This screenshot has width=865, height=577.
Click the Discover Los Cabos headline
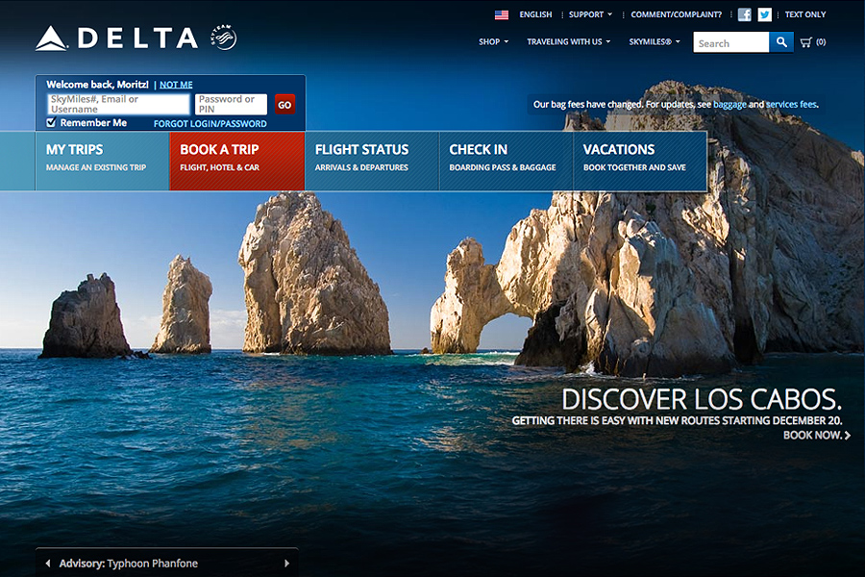702,399
